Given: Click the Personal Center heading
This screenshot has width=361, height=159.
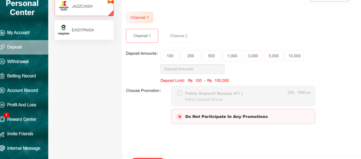Looking at the screenshot, I should (x=22, y=8).
